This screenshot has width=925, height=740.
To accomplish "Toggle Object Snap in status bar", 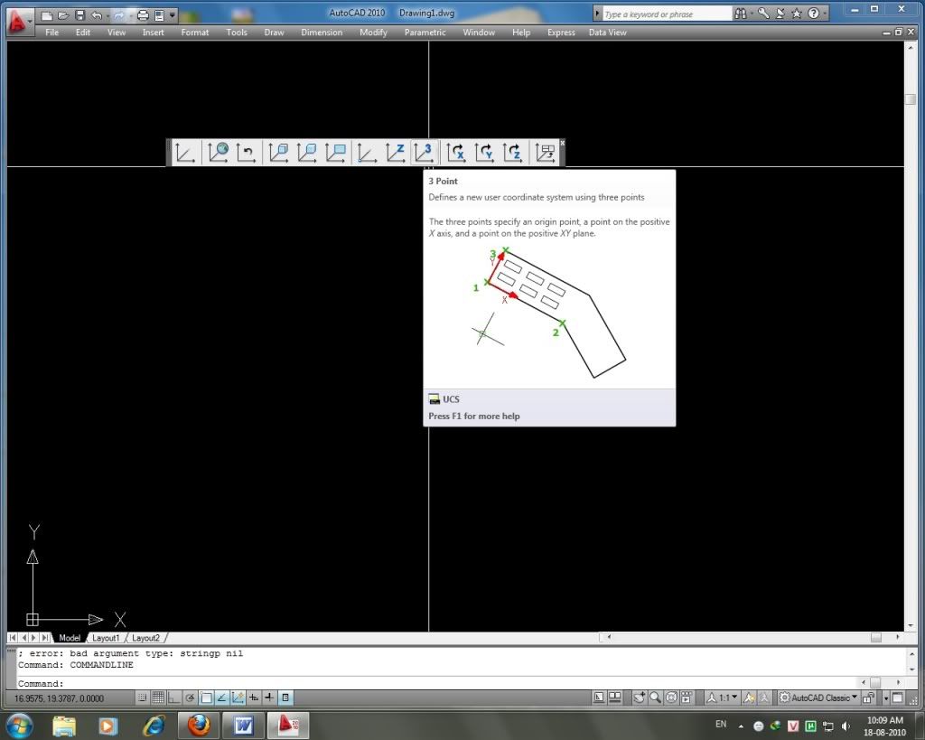I will tap(206, 698).
